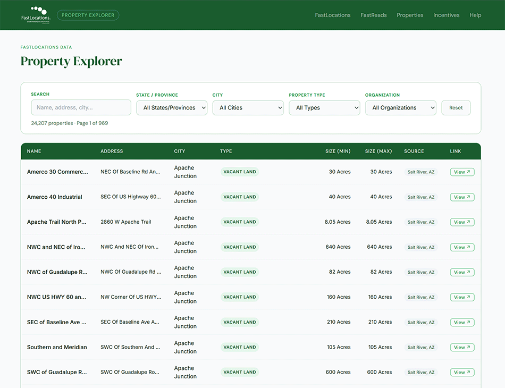Click the 24,207 properties page count text
The width and height of the screenshot is (505, 388).
[x=70, y=123]
